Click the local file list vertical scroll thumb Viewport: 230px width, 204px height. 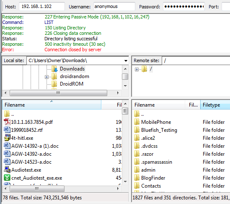(x=125, y=111)
